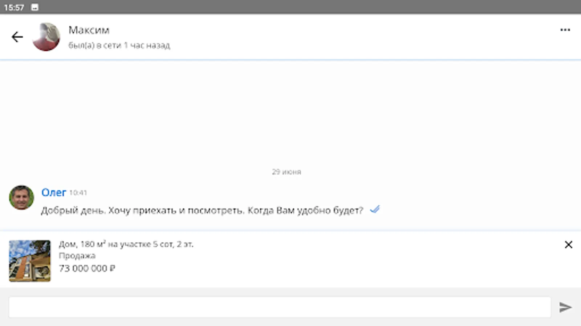
Task: Click the 10:41 message timestamp
Action: click(x=78, y=193)
